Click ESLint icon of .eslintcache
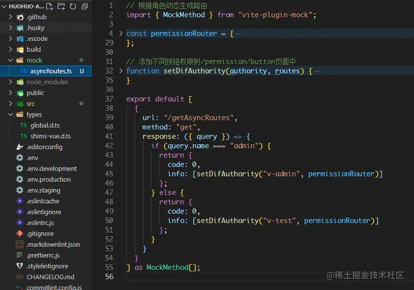The height and width of the screenshot is (290, 414). pos(20,201)
